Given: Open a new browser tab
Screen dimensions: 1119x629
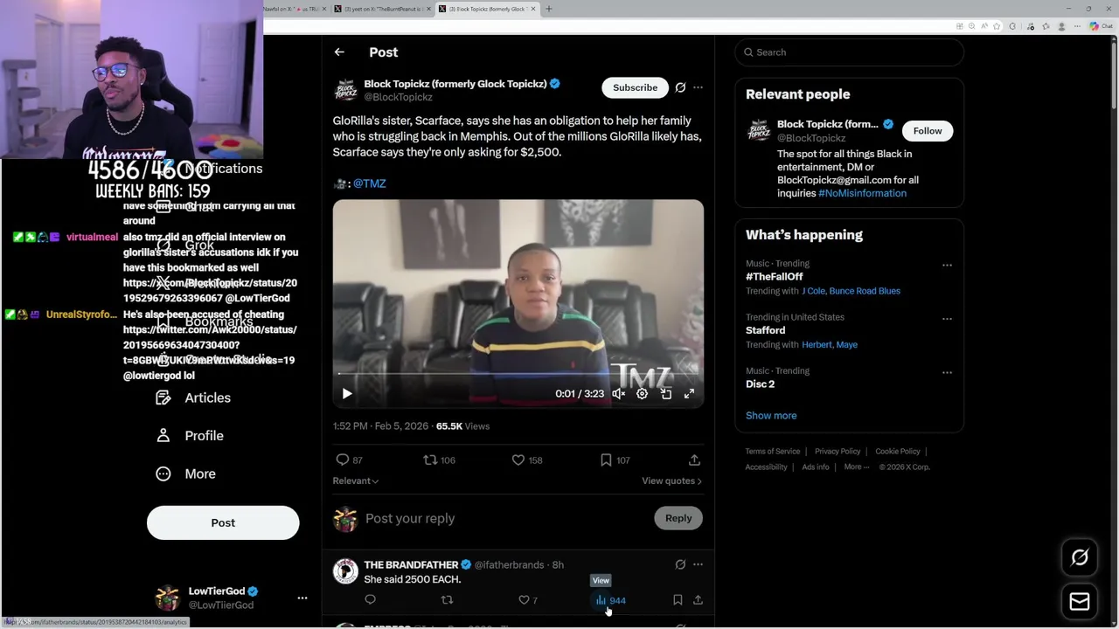Looking at the screenshot, I should pos(549,9).
